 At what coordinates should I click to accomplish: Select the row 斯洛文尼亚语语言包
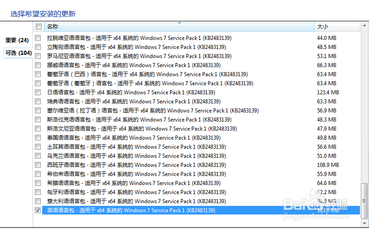[x=201, y=128]
